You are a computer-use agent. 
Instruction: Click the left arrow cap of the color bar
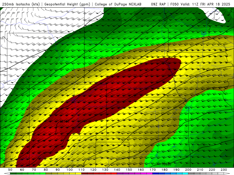click(x=7, y=174)
